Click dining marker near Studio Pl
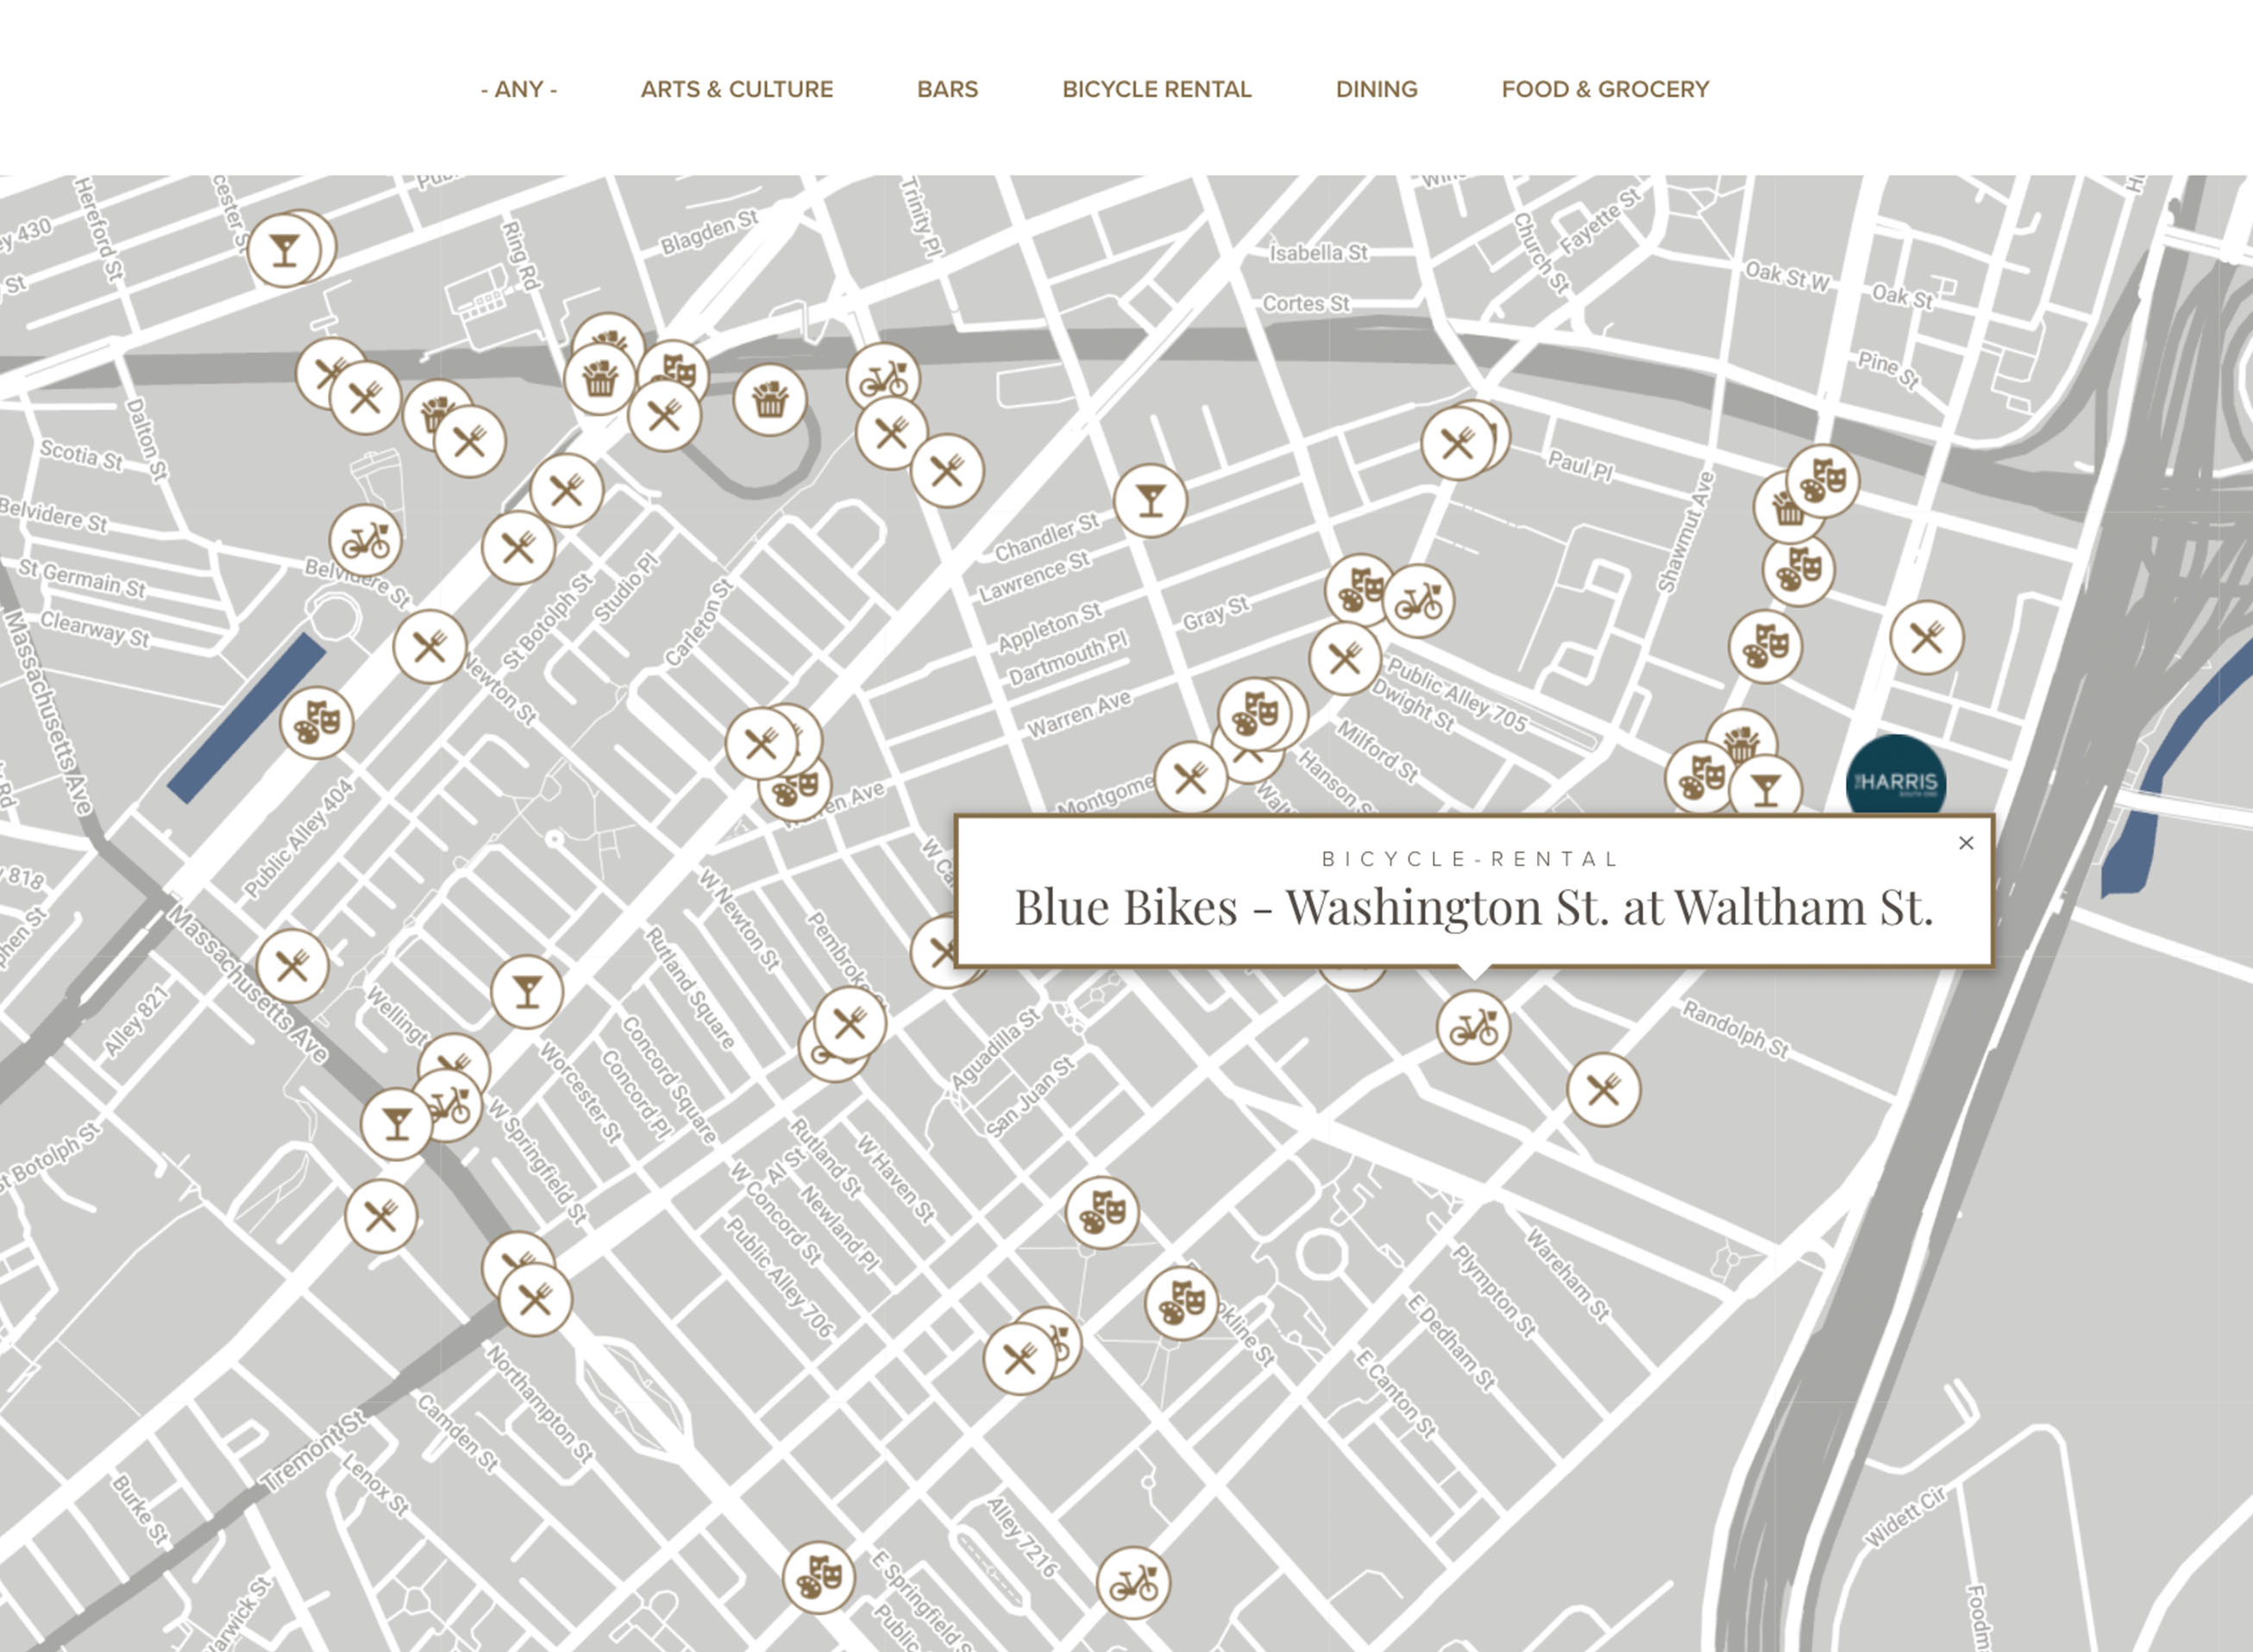The image size is (2253, 1652). point(566,490)
